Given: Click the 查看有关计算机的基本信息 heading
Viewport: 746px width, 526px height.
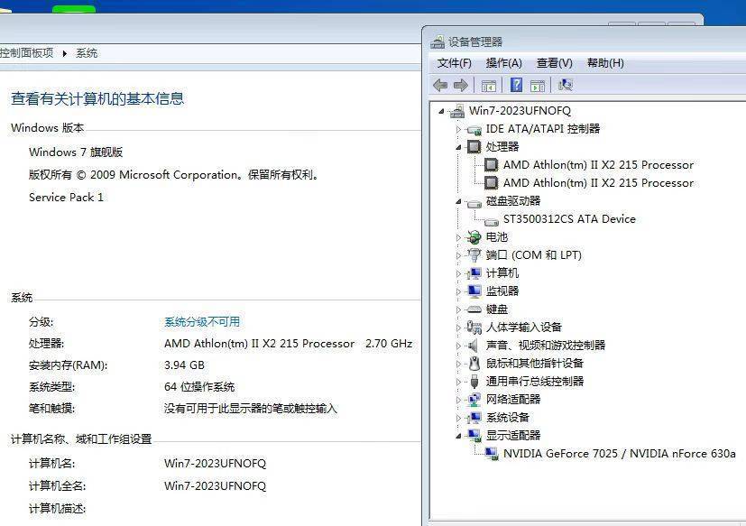Looking at the screenshot, I should (97, 98).
